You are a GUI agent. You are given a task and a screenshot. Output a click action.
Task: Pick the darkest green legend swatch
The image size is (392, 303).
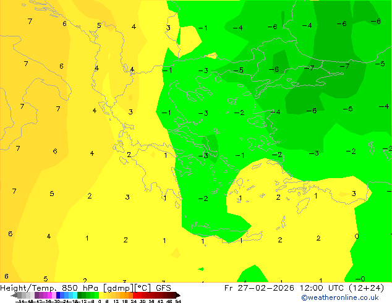pyautogui.click(x=80, y=295)
